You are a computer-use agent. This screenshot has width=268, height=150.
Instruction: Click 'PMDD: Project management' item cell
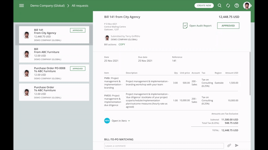click(x=113, y=100)
